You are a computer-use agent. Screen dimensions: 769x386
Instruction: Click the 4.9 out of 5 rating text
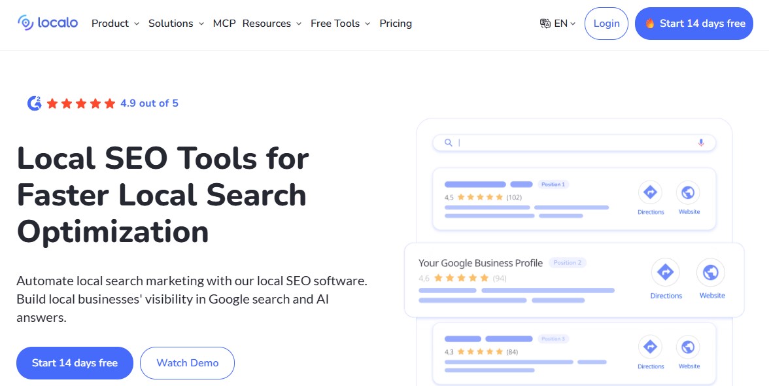click(x=149, y=103)
